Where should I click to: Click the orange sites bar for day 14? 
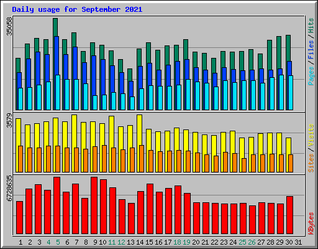click(x=142, y=159)
